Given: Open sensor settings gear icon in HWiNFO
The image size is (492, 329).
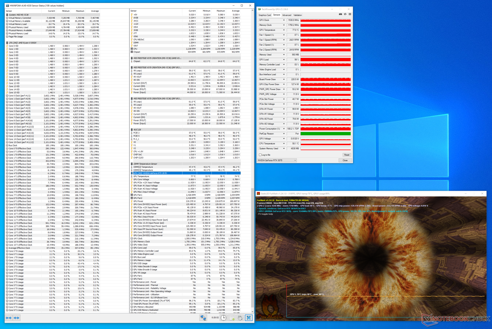Looking at the screenshot, I should click(x=240, y=318).
